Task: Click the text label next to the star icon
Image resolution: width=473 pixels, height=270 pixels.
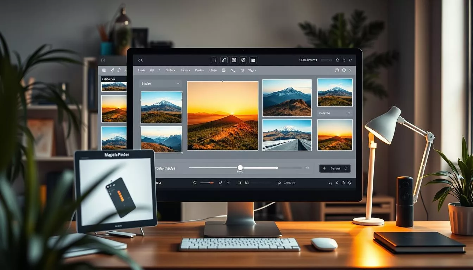Action: tap(289, 183)
